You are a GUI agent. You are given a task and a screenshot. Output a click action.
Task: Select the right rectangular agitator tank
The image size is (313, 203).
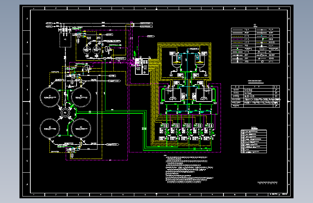(x=204, y=95)
